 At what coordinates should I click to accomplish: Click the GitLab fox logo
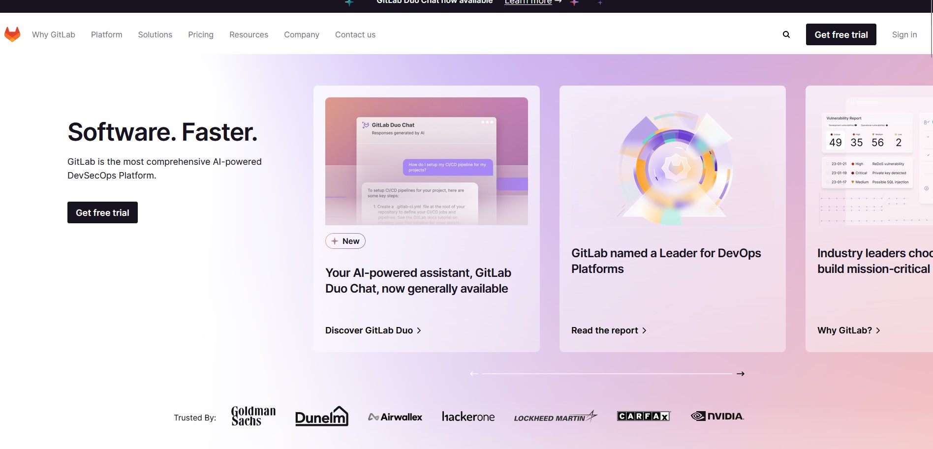[12, 34]
